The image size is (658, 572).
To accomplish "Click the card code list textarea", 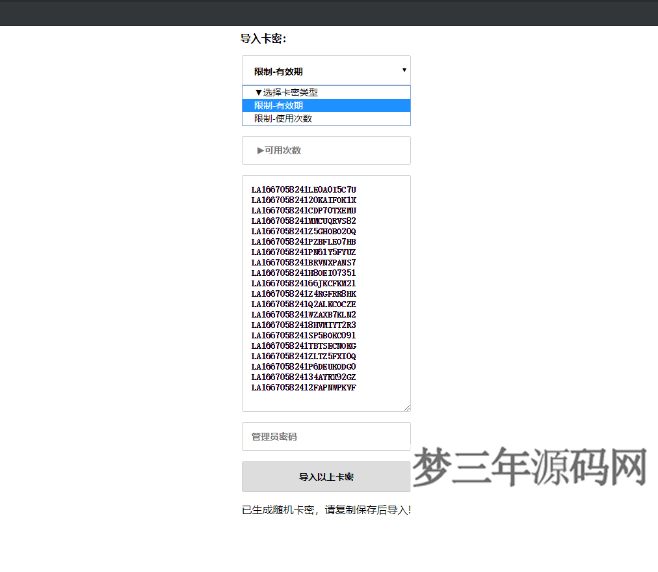I will pyautogui.click(x=325, y=293).
